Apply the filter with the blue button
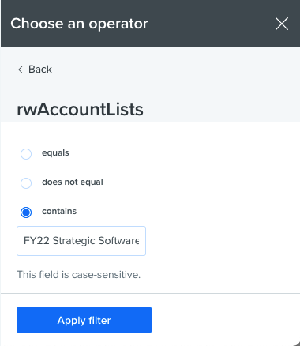 tap(84, 320)
